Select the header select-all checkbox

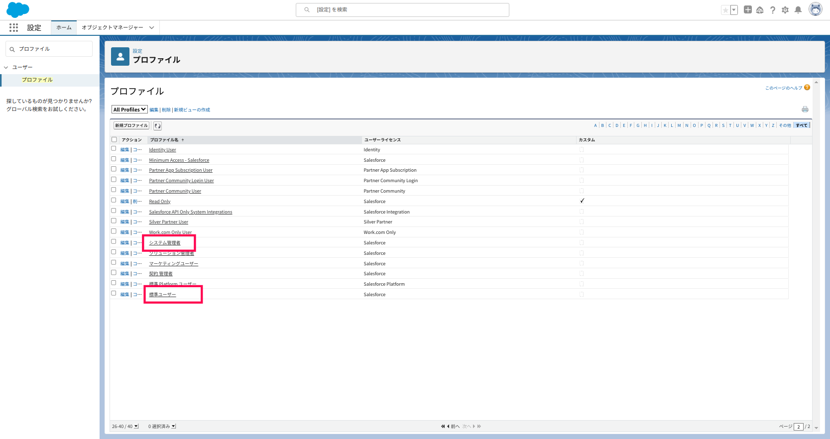point(114,140)
